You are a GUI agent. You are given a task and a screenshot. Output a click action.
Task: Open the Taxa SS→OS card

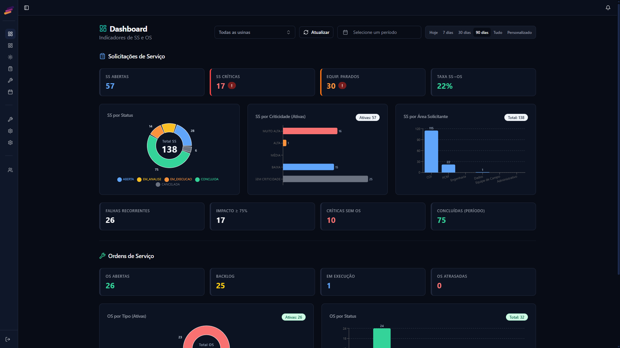point(483,82)
